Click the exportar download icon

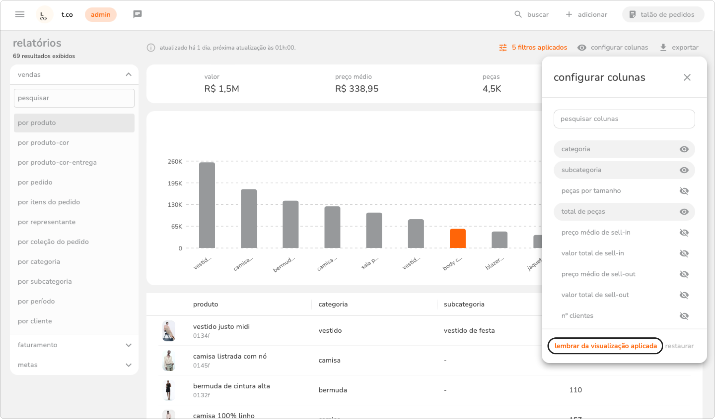(663, 48)
